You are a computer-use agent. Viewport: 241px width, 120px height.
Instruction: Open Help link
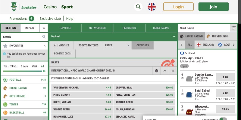coord(70,19)
